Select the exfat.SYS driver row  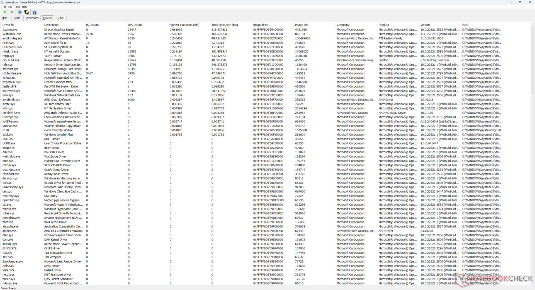(252, 78)
